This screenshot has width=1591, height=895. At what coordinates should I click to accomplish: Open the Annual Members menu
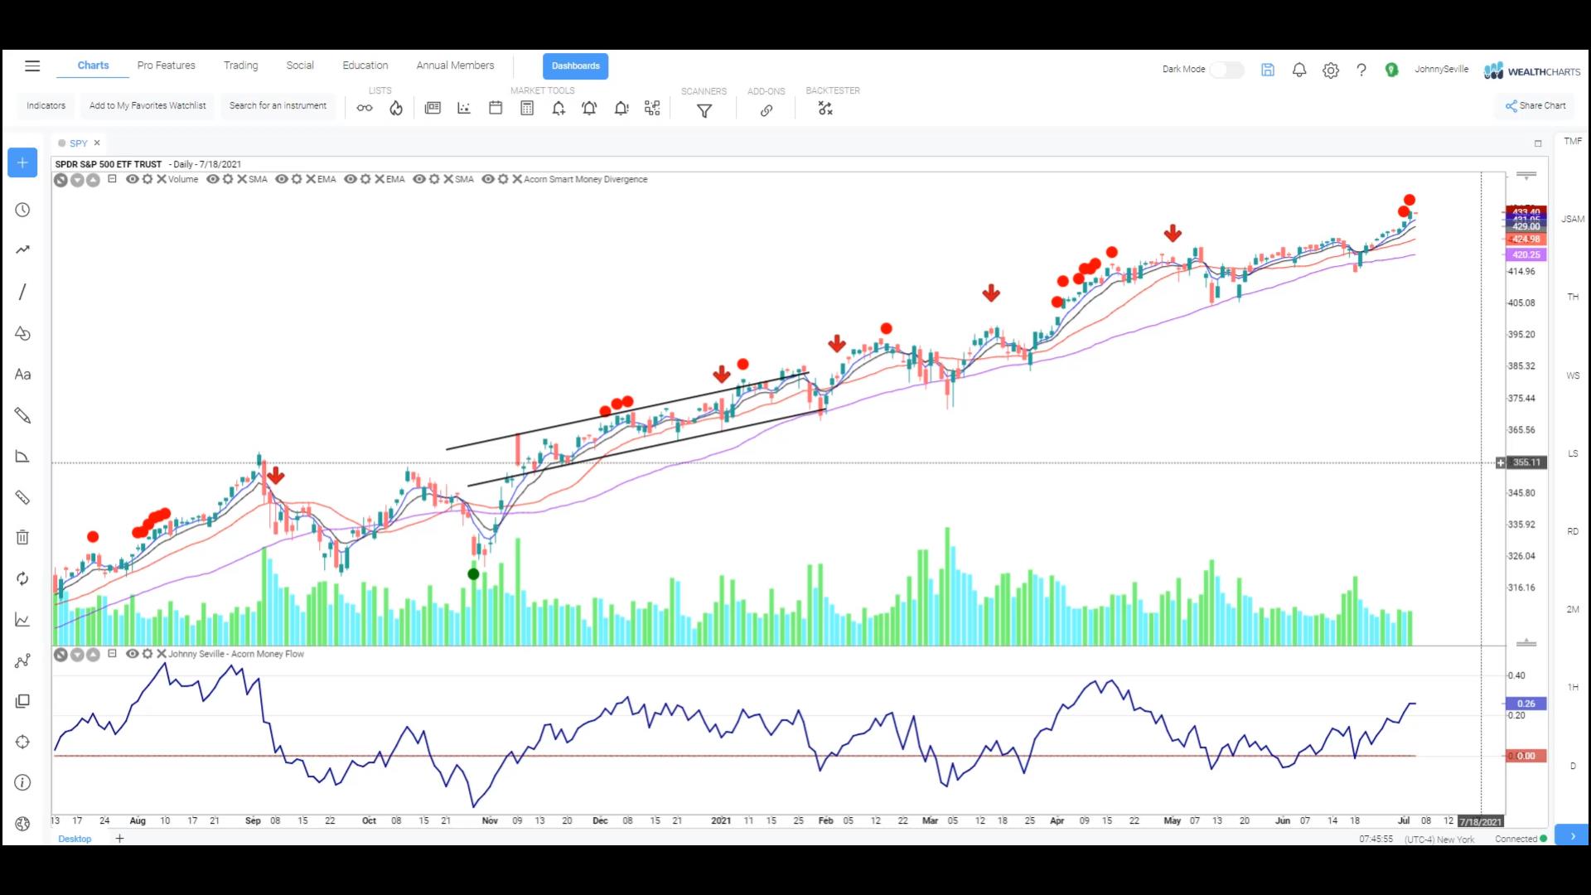click(455, 65)
